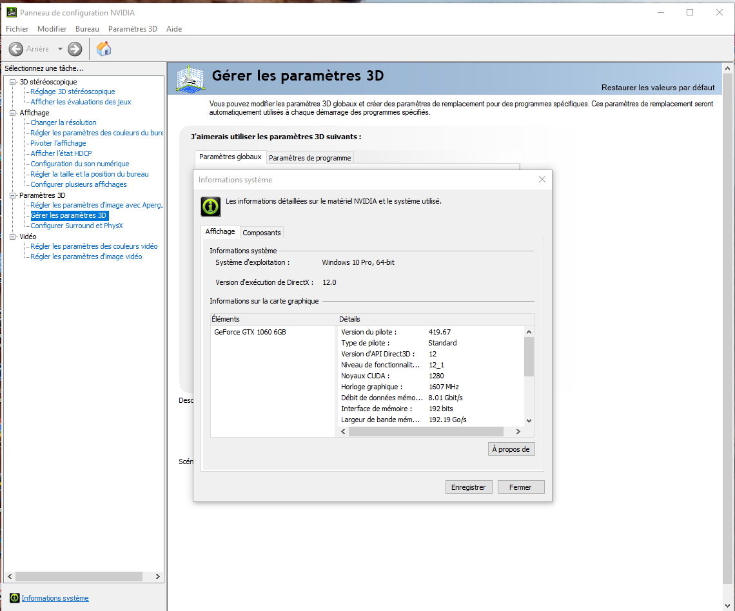Click the Enregistrer button

[469, 487]
